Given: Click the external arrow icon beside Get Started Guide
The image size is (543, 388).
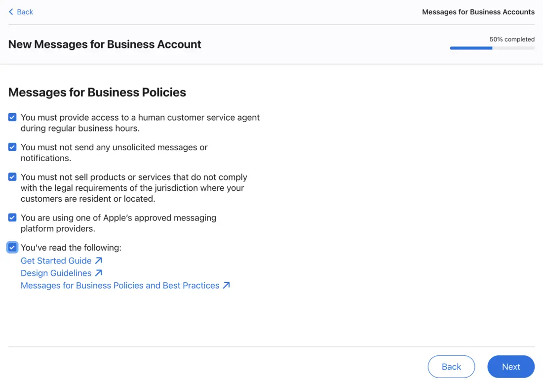Looking at the screenshot, I should tap(99, 260).
